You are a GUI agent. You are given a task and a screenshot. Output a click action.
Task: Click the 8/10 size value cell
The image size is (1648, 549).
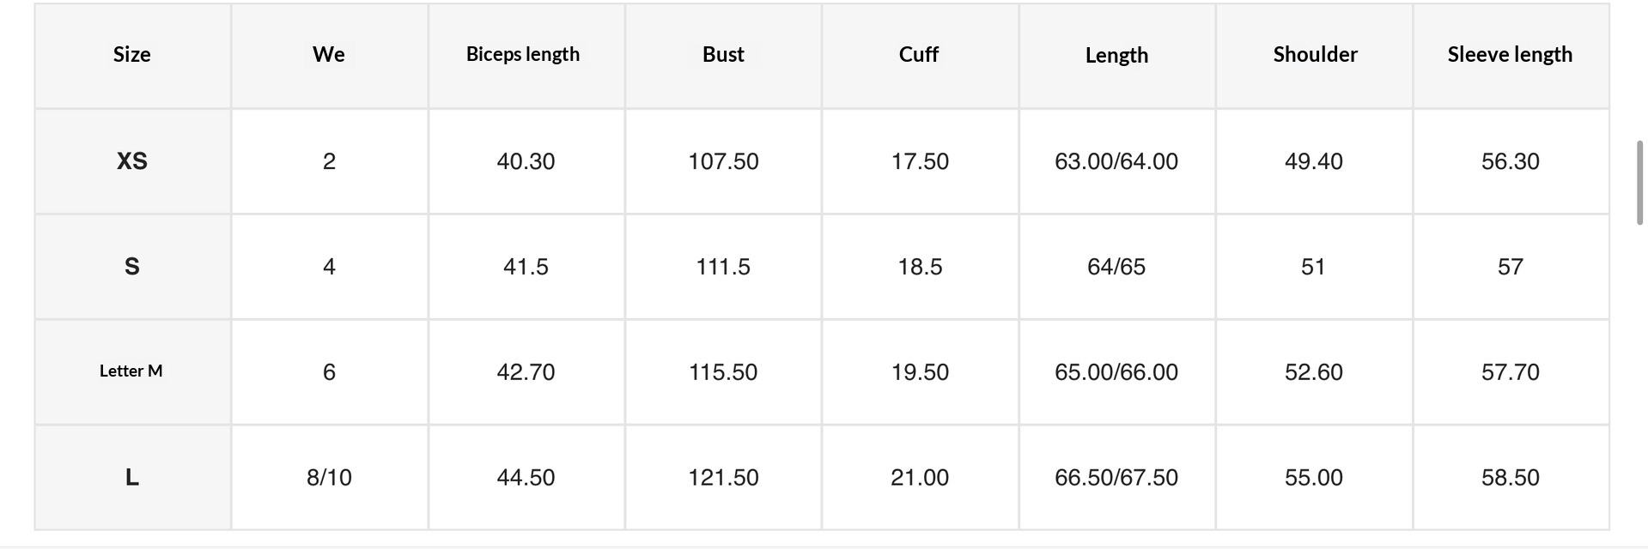329,478
